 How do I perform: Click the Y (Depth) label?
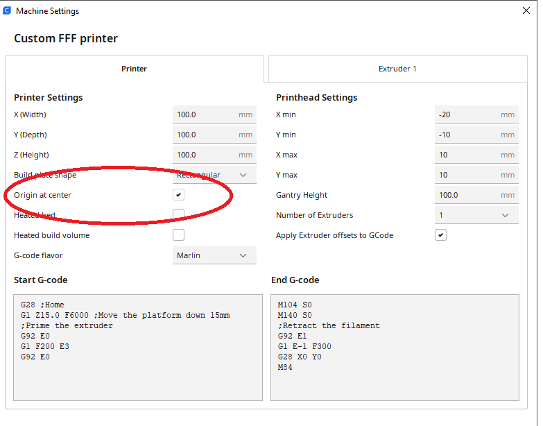tap(30, 135)
